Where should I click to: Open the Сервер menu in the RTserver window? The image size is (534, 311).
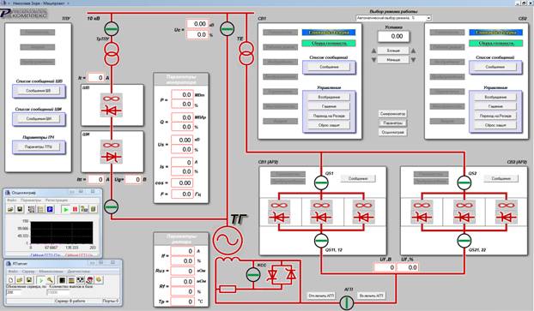(x=28, y=272)
